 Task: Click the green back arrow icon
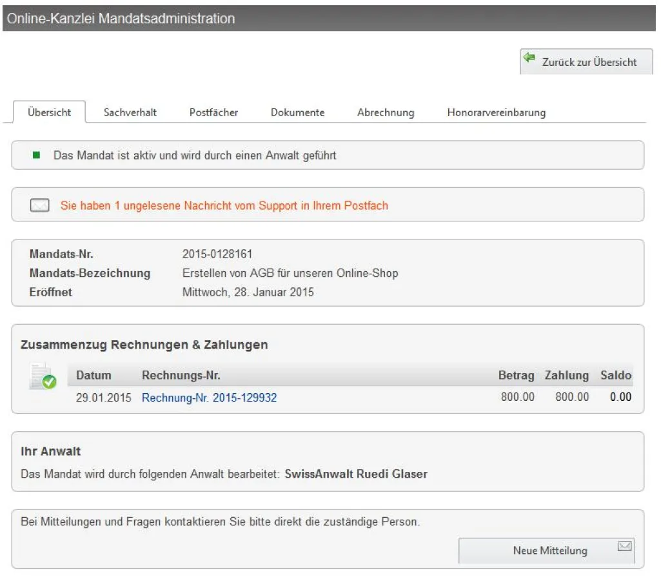click(x=530, y=59)
